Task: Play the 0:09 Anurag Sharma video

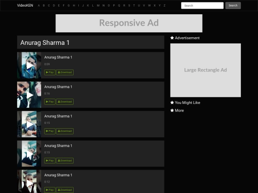Action: (50, 72)
